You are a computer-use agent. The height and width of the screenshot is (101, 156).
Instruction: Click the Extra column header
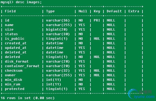coord(134,11)
